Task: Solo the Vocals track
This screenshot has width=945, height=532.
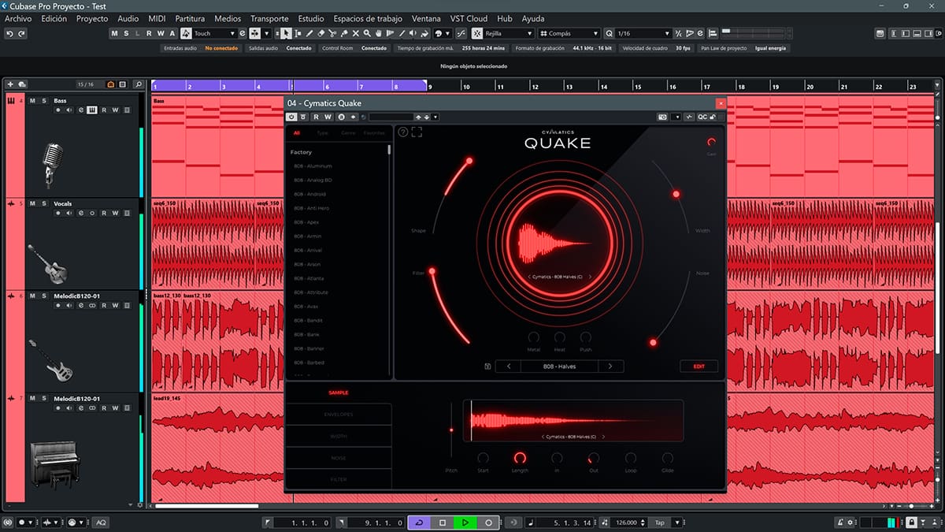Action: point(44,203)
